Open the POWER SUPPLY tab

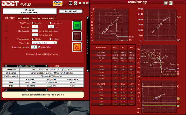pyautogui.click(x=49, y=18)
